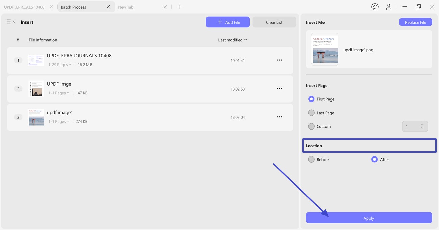
Task: Select the updf image' list thumbnail
Action: click(36, 117)
